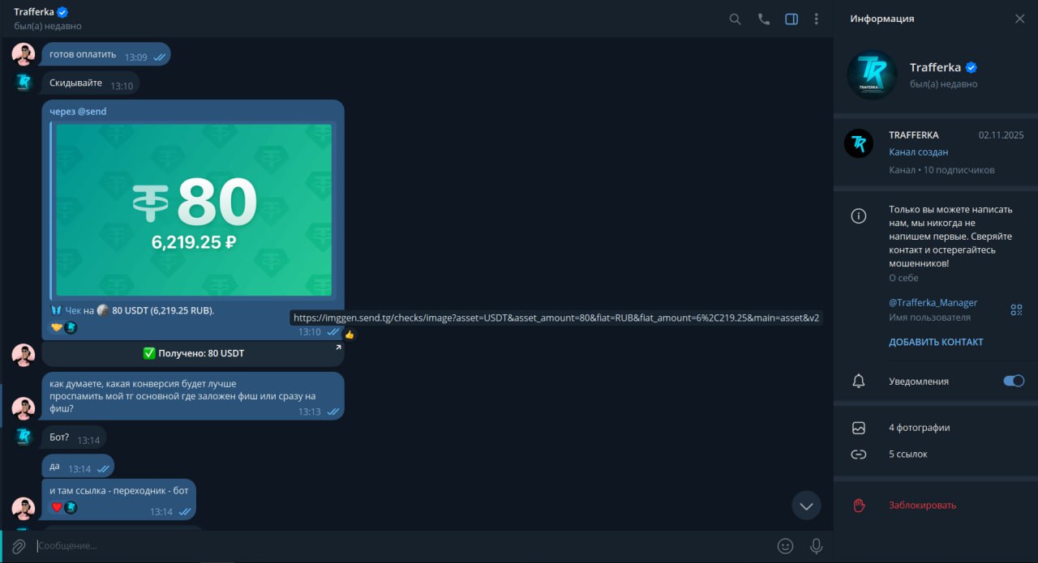Open the @Trafferka_Manager username link
The image size is (1038, 563).
coord(933,302)
